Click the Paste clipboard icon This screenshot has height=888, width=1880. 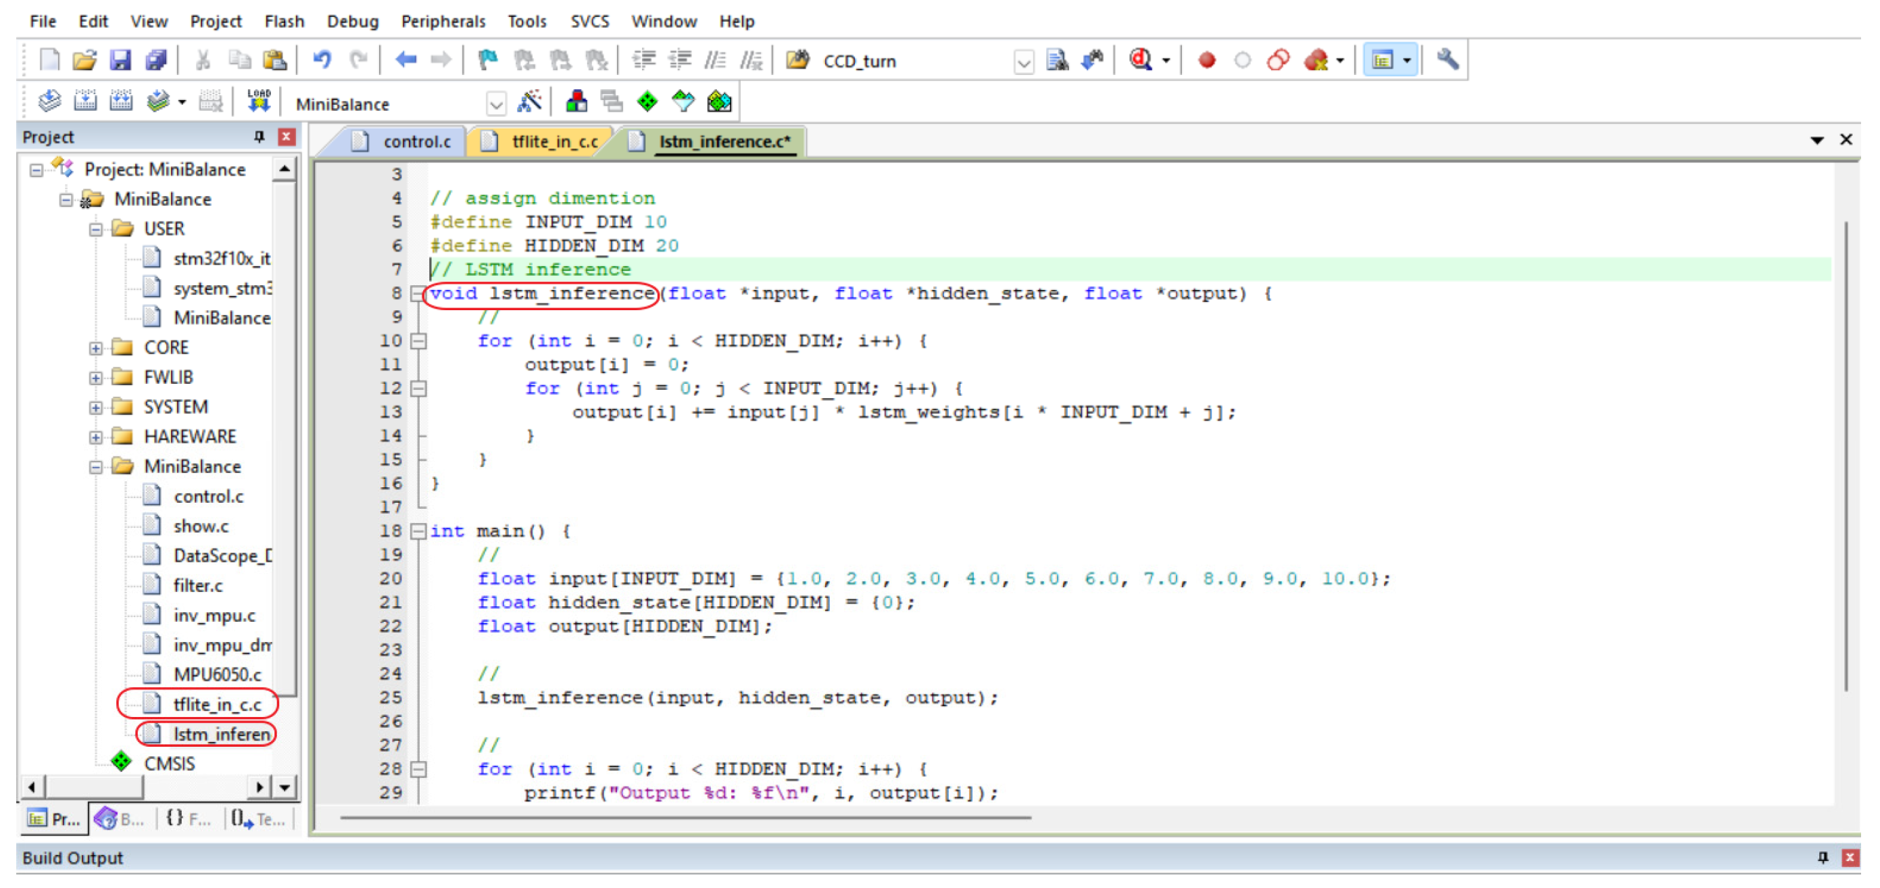click(x=275, y=61)
